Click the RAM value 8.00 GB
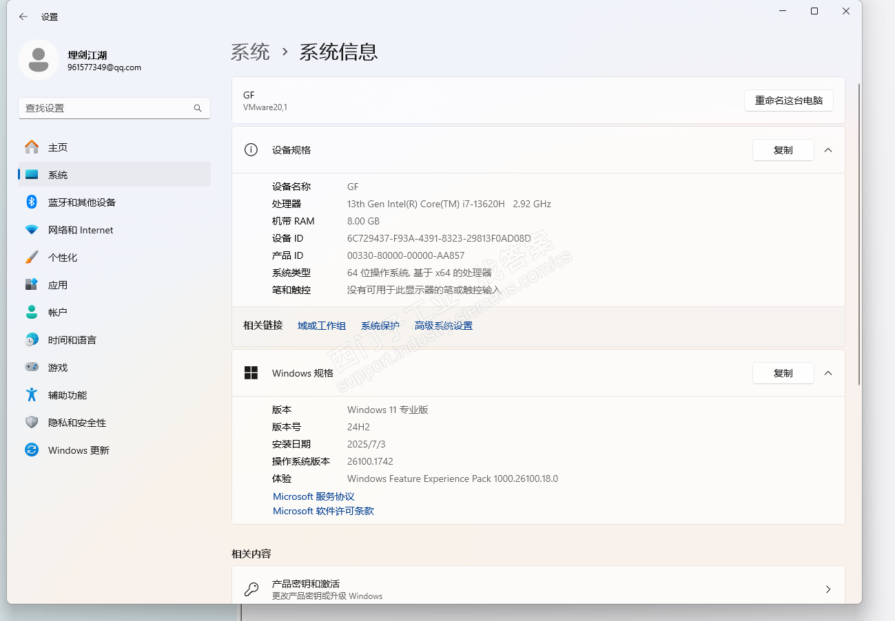895x621 pixels. tap(363, 221)
